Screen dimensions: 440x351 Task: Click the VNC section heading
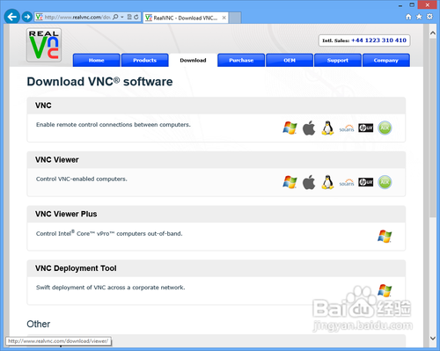(43, 106)
